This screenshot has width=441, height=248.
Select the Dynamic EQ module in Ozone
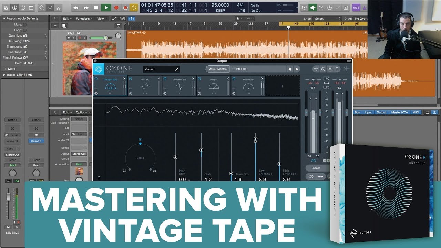point(179,86)
